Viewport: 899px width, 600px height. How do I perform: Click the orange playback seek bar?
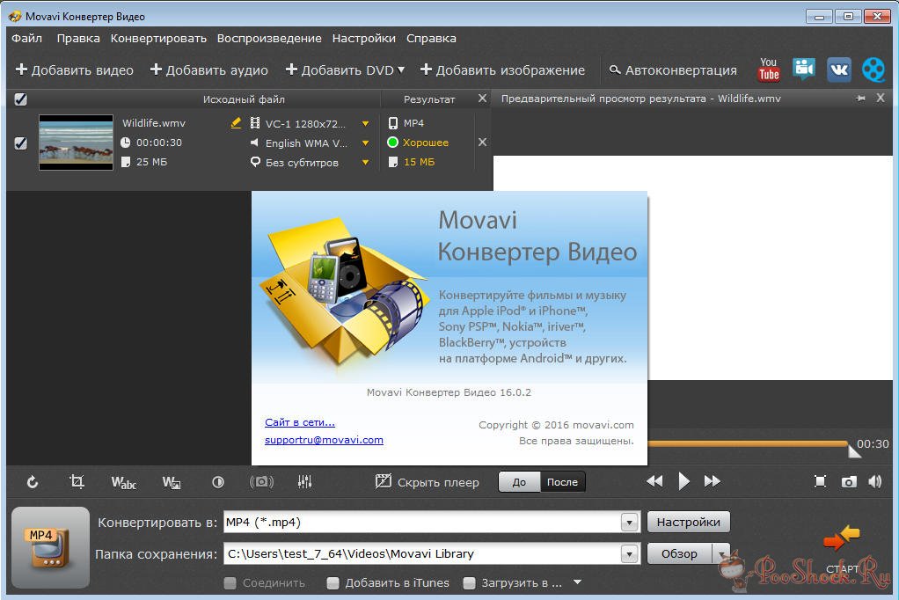coord(748,444)
